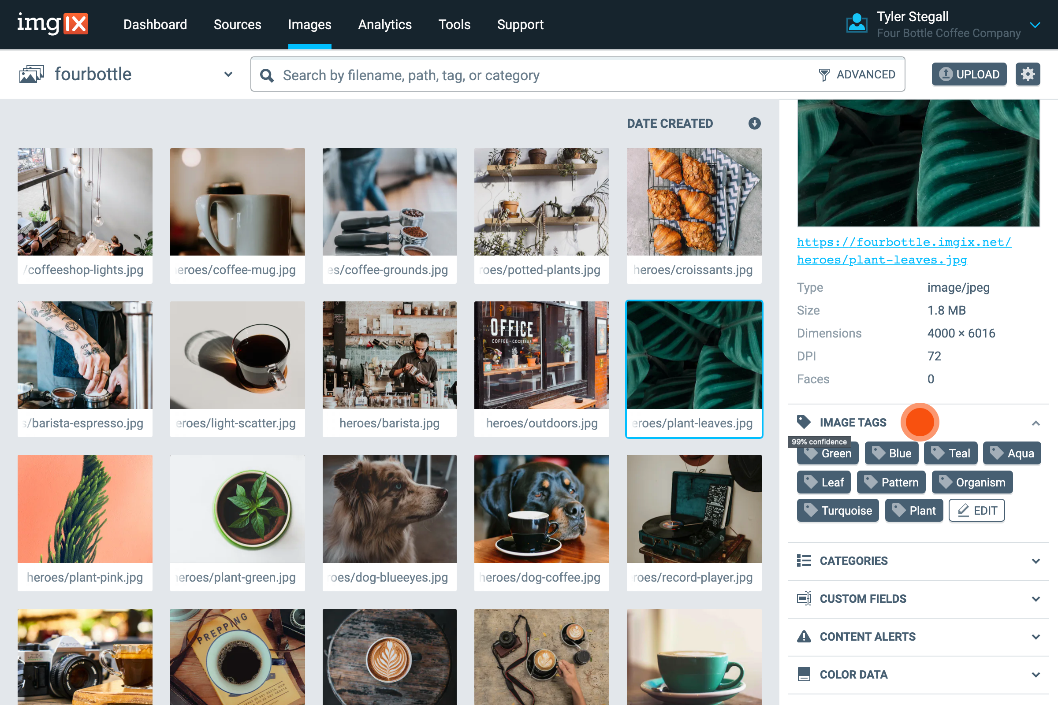
Task: Select the Teal color tag
Action: tap(950, 453)
